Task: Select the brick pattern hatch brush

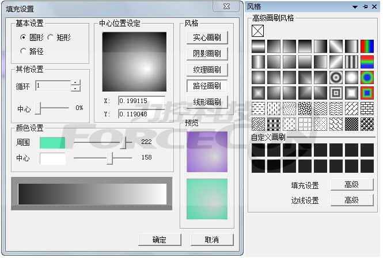Action: pos(367,108)
